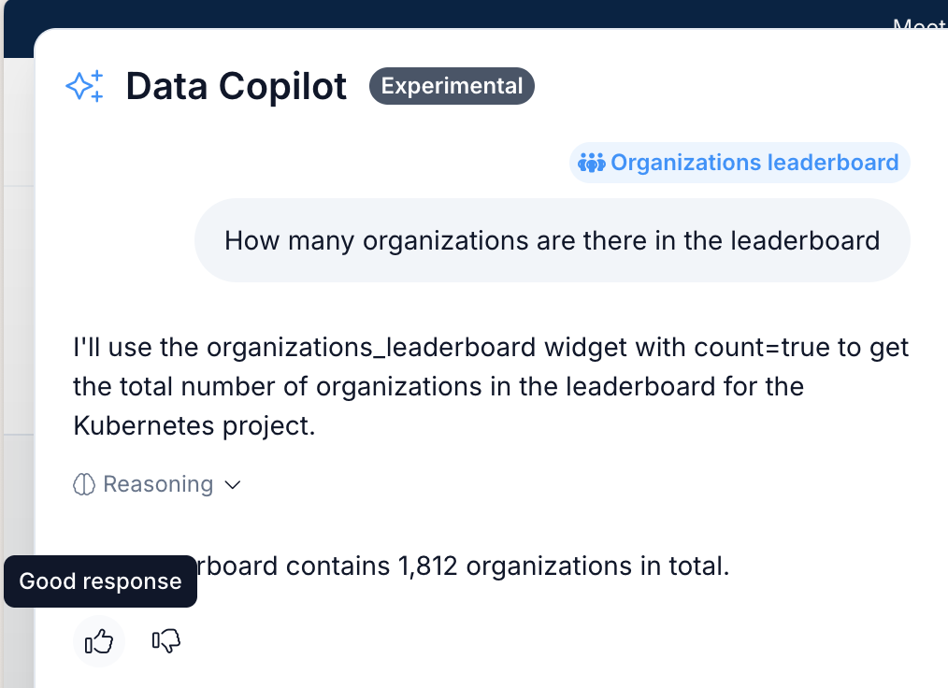Select the user question message bubble
Viewport: 948px width, 688px height.
pos(552,240)
